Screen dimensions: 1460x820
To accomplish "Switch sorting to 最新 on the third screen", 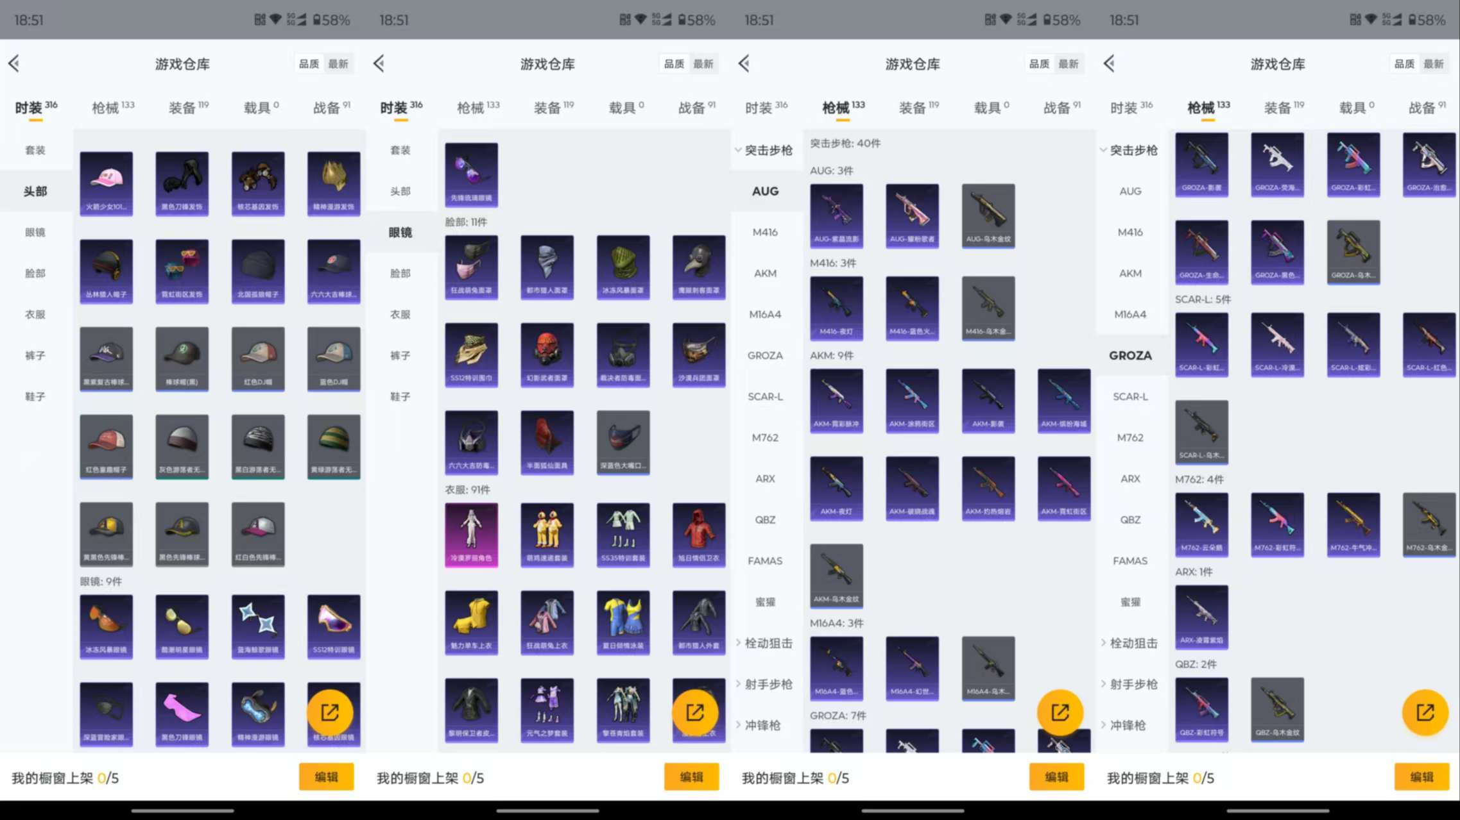I will [1070, 63].
